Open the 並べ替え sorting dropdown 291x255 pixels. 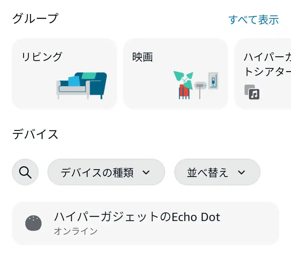pyautogui.click(x=217, y=172)
